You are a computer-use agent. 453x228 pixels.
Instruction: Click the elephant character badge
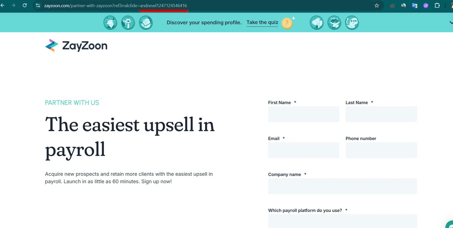(x=352, y=23)
